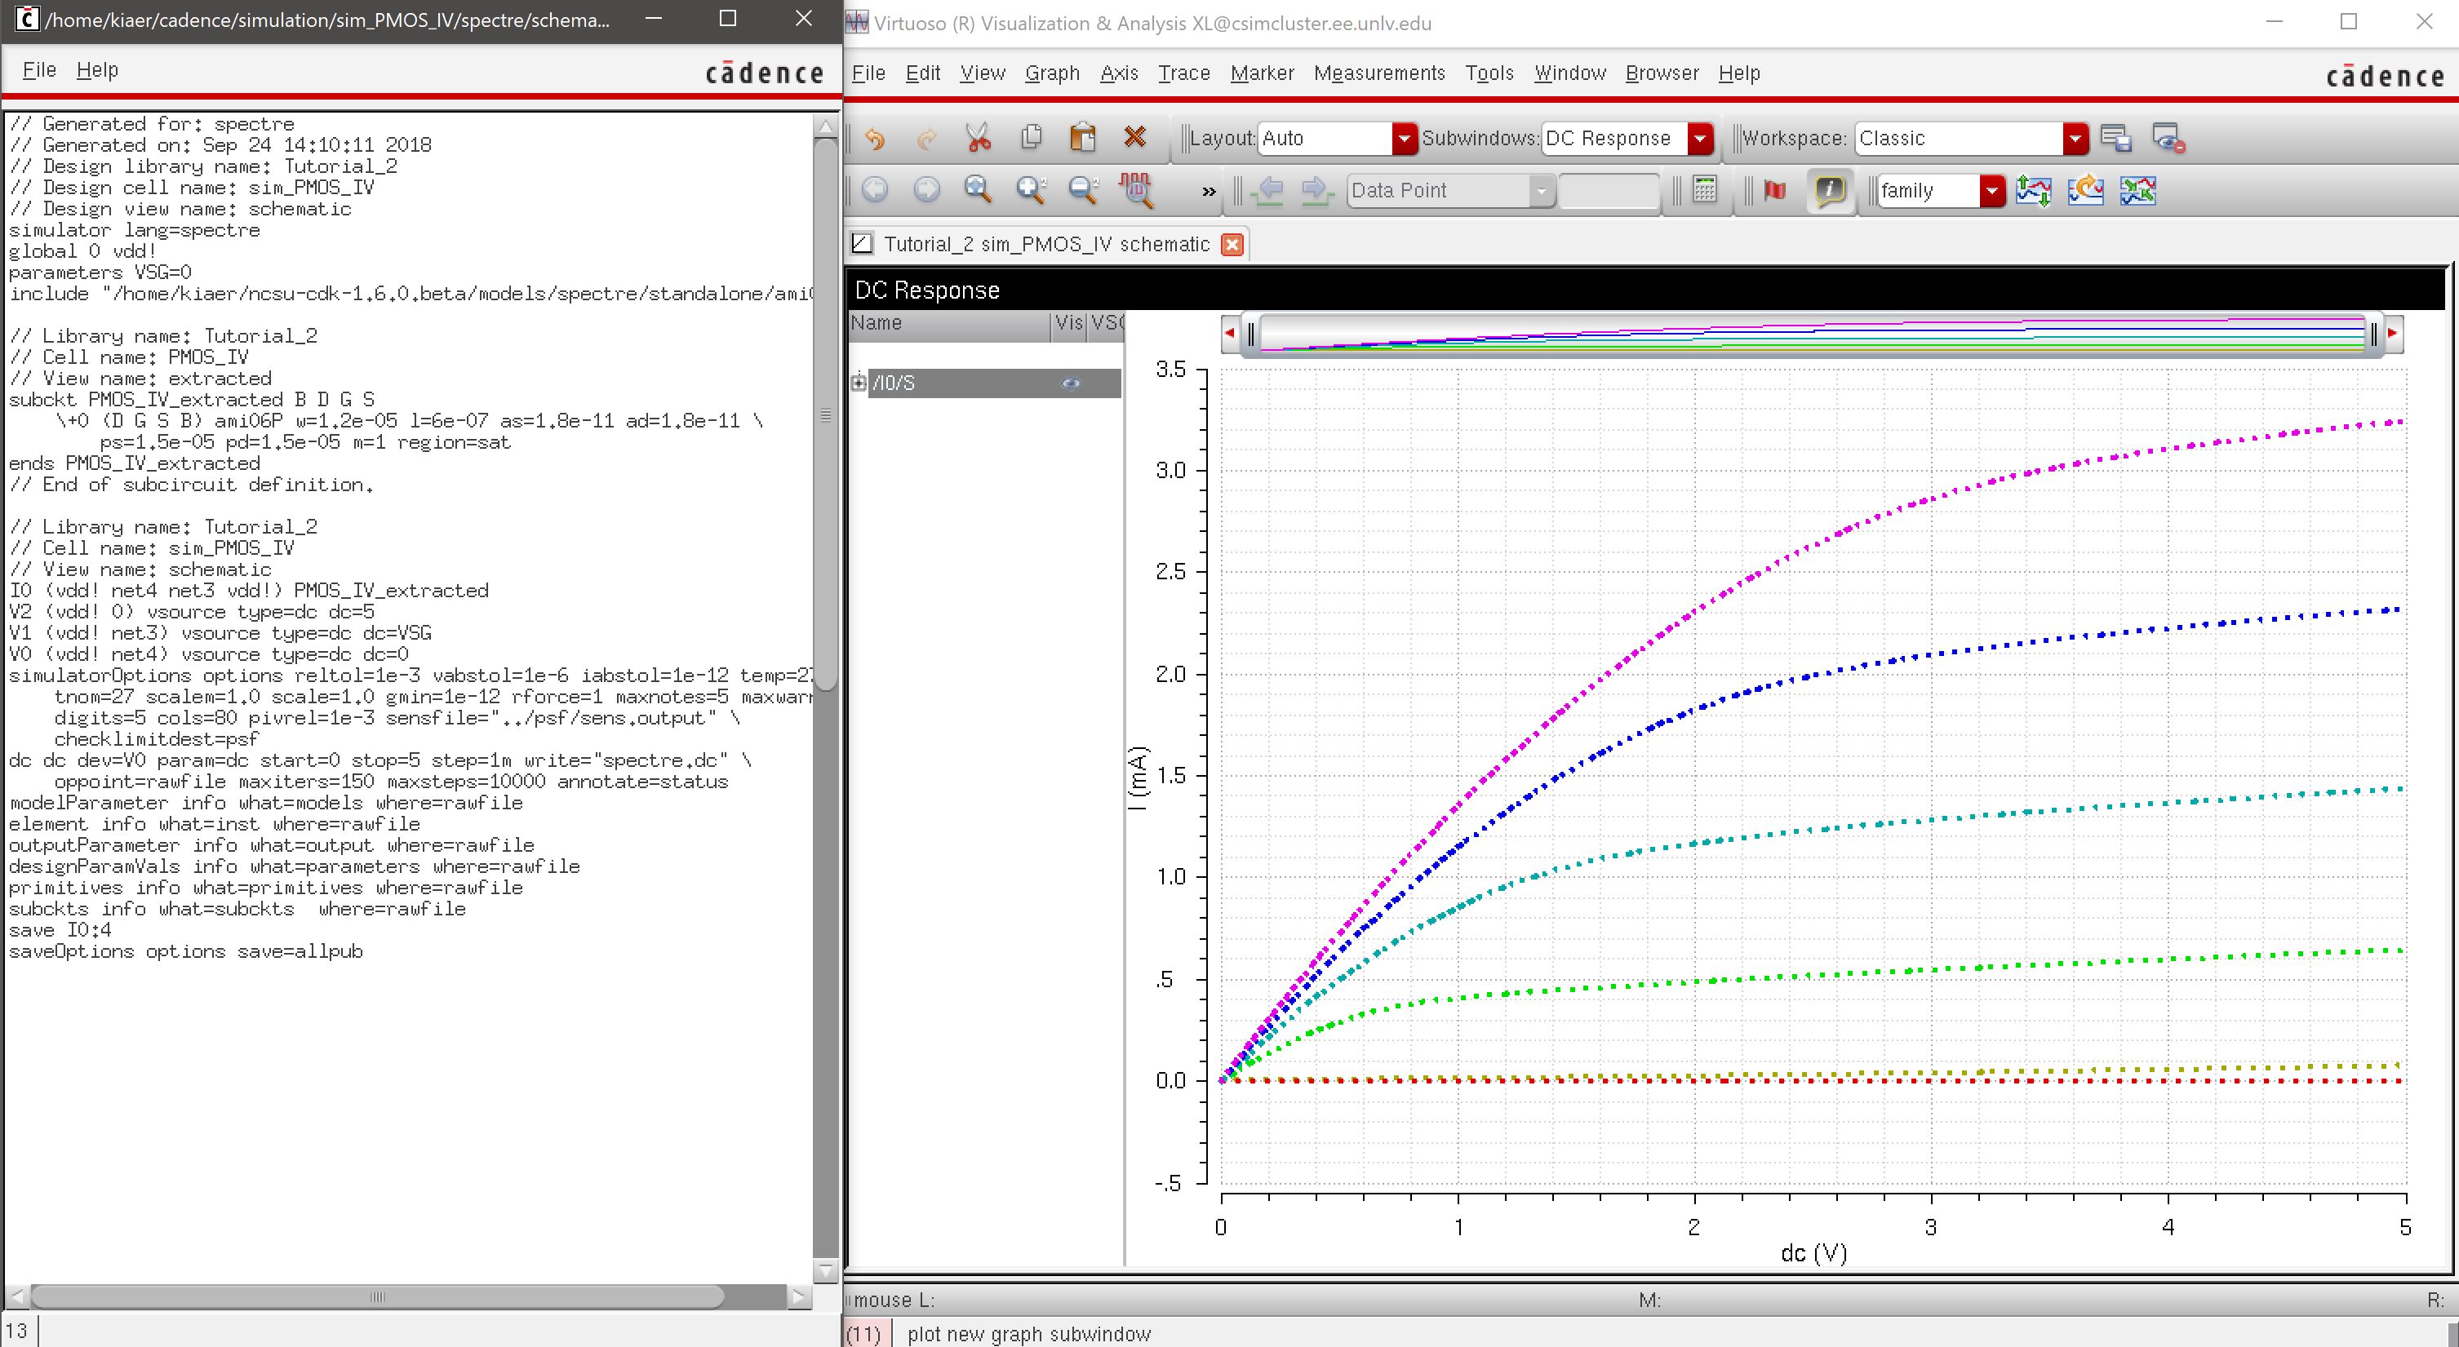The image size is (2459, 1347).
Task: Click the pan-bar right red arrow
Action: click(2392, 333)
